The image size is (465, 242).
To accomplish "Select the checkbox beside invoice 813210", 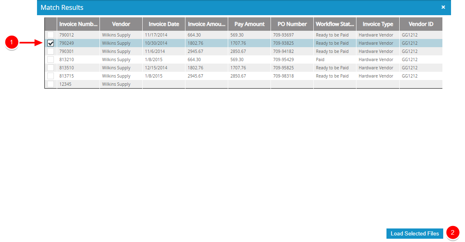I will pos(51,59).
